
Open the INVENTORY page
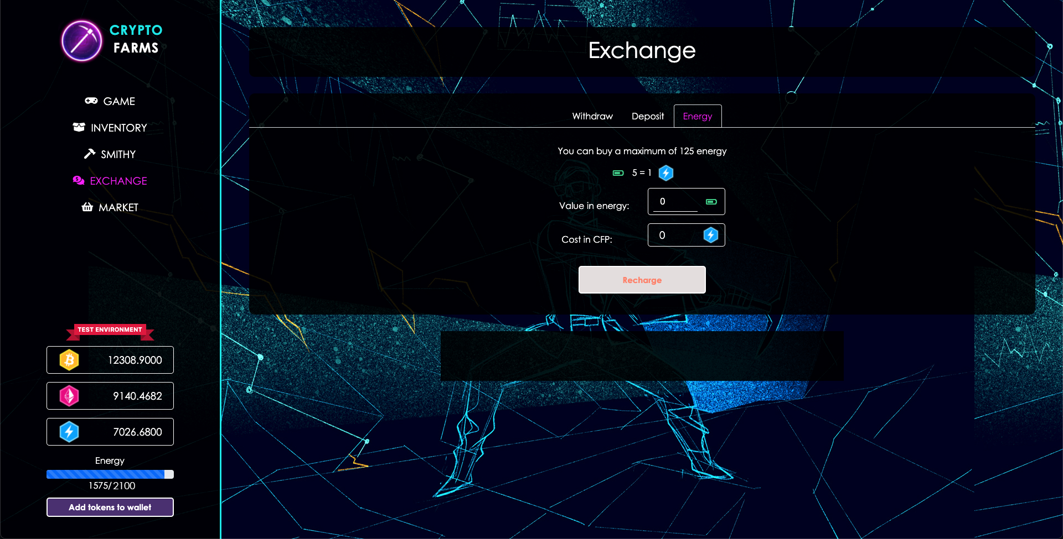point(110,128)
